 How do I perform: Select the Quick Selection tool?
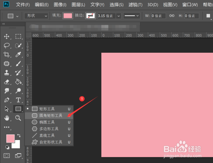pos(18,46)
